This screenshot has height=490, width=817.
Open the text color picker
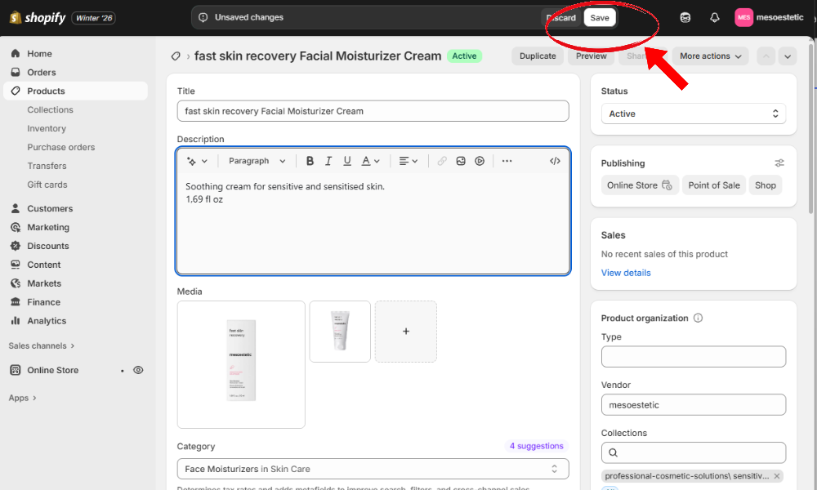click(x=365, y=161)
